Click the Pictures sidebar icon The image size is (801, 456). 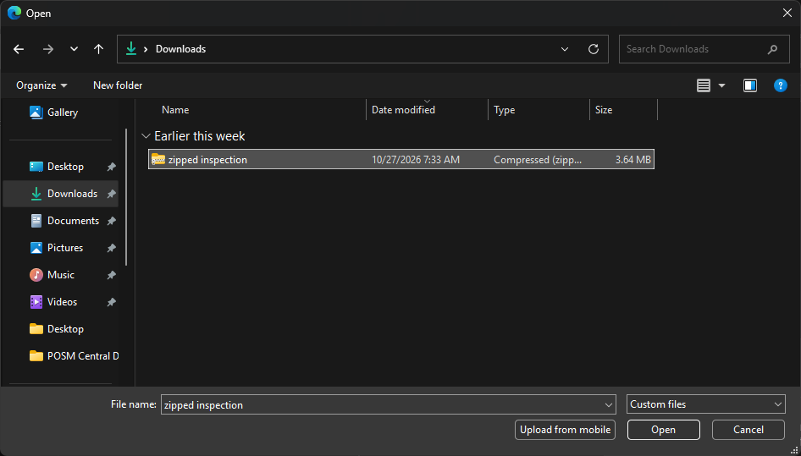36,248
